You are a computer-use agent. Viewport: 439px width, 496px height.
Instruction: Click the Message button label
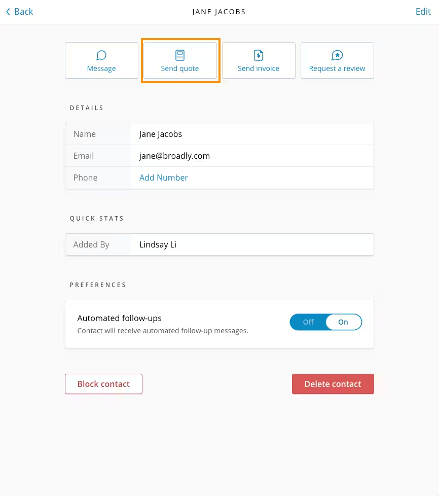101,68
